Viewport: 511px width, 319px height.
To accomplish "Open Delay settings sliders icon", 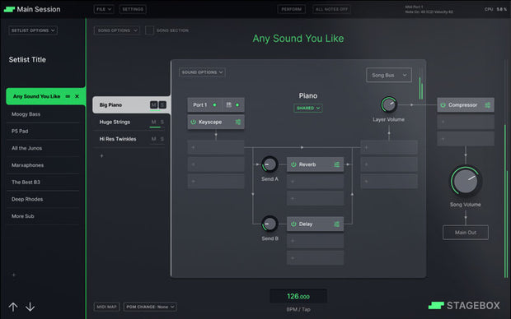I will coord(337,224).
